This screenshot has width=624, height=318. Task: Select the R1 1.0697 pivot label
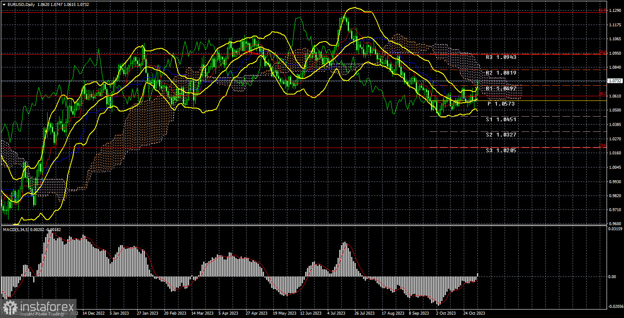coord(502,89)
